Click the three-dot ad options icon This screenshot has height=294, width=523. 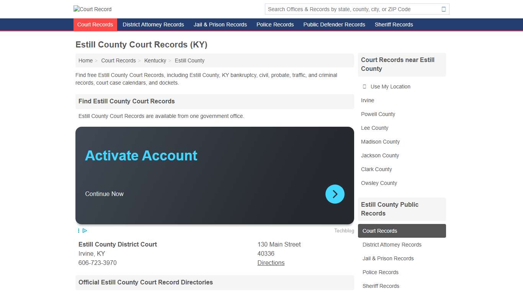[78, 230]
